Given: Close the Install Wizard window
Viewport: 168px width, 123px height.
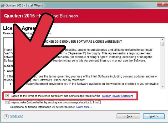Looking at the screenshot, I should 162,4.
